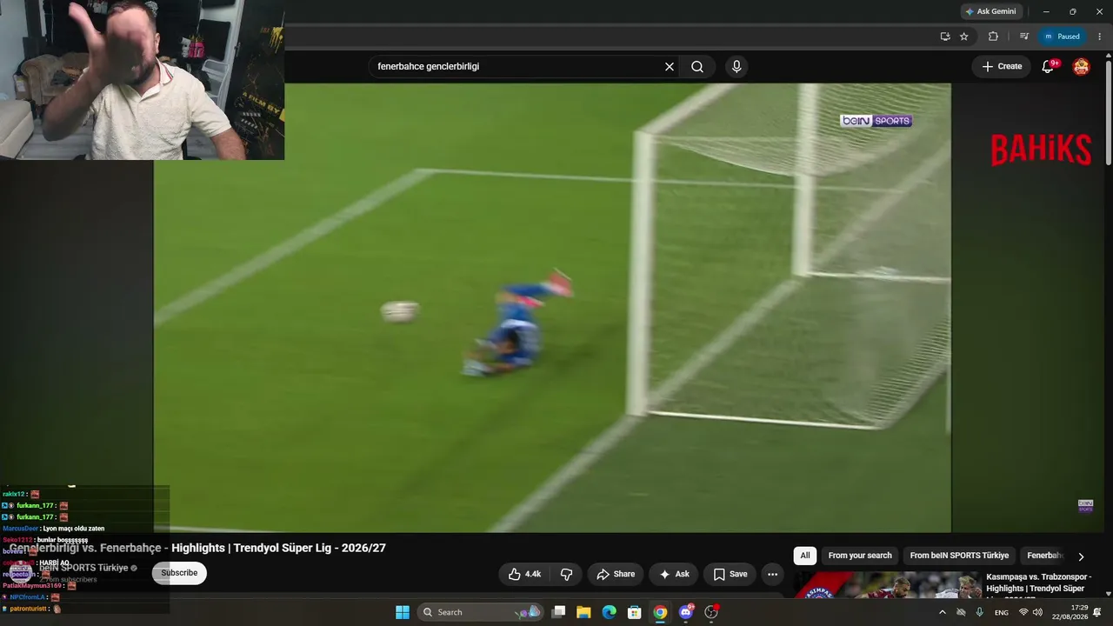
Task: Bookmark this page with the star icon
Action: (x=964, y=37)
